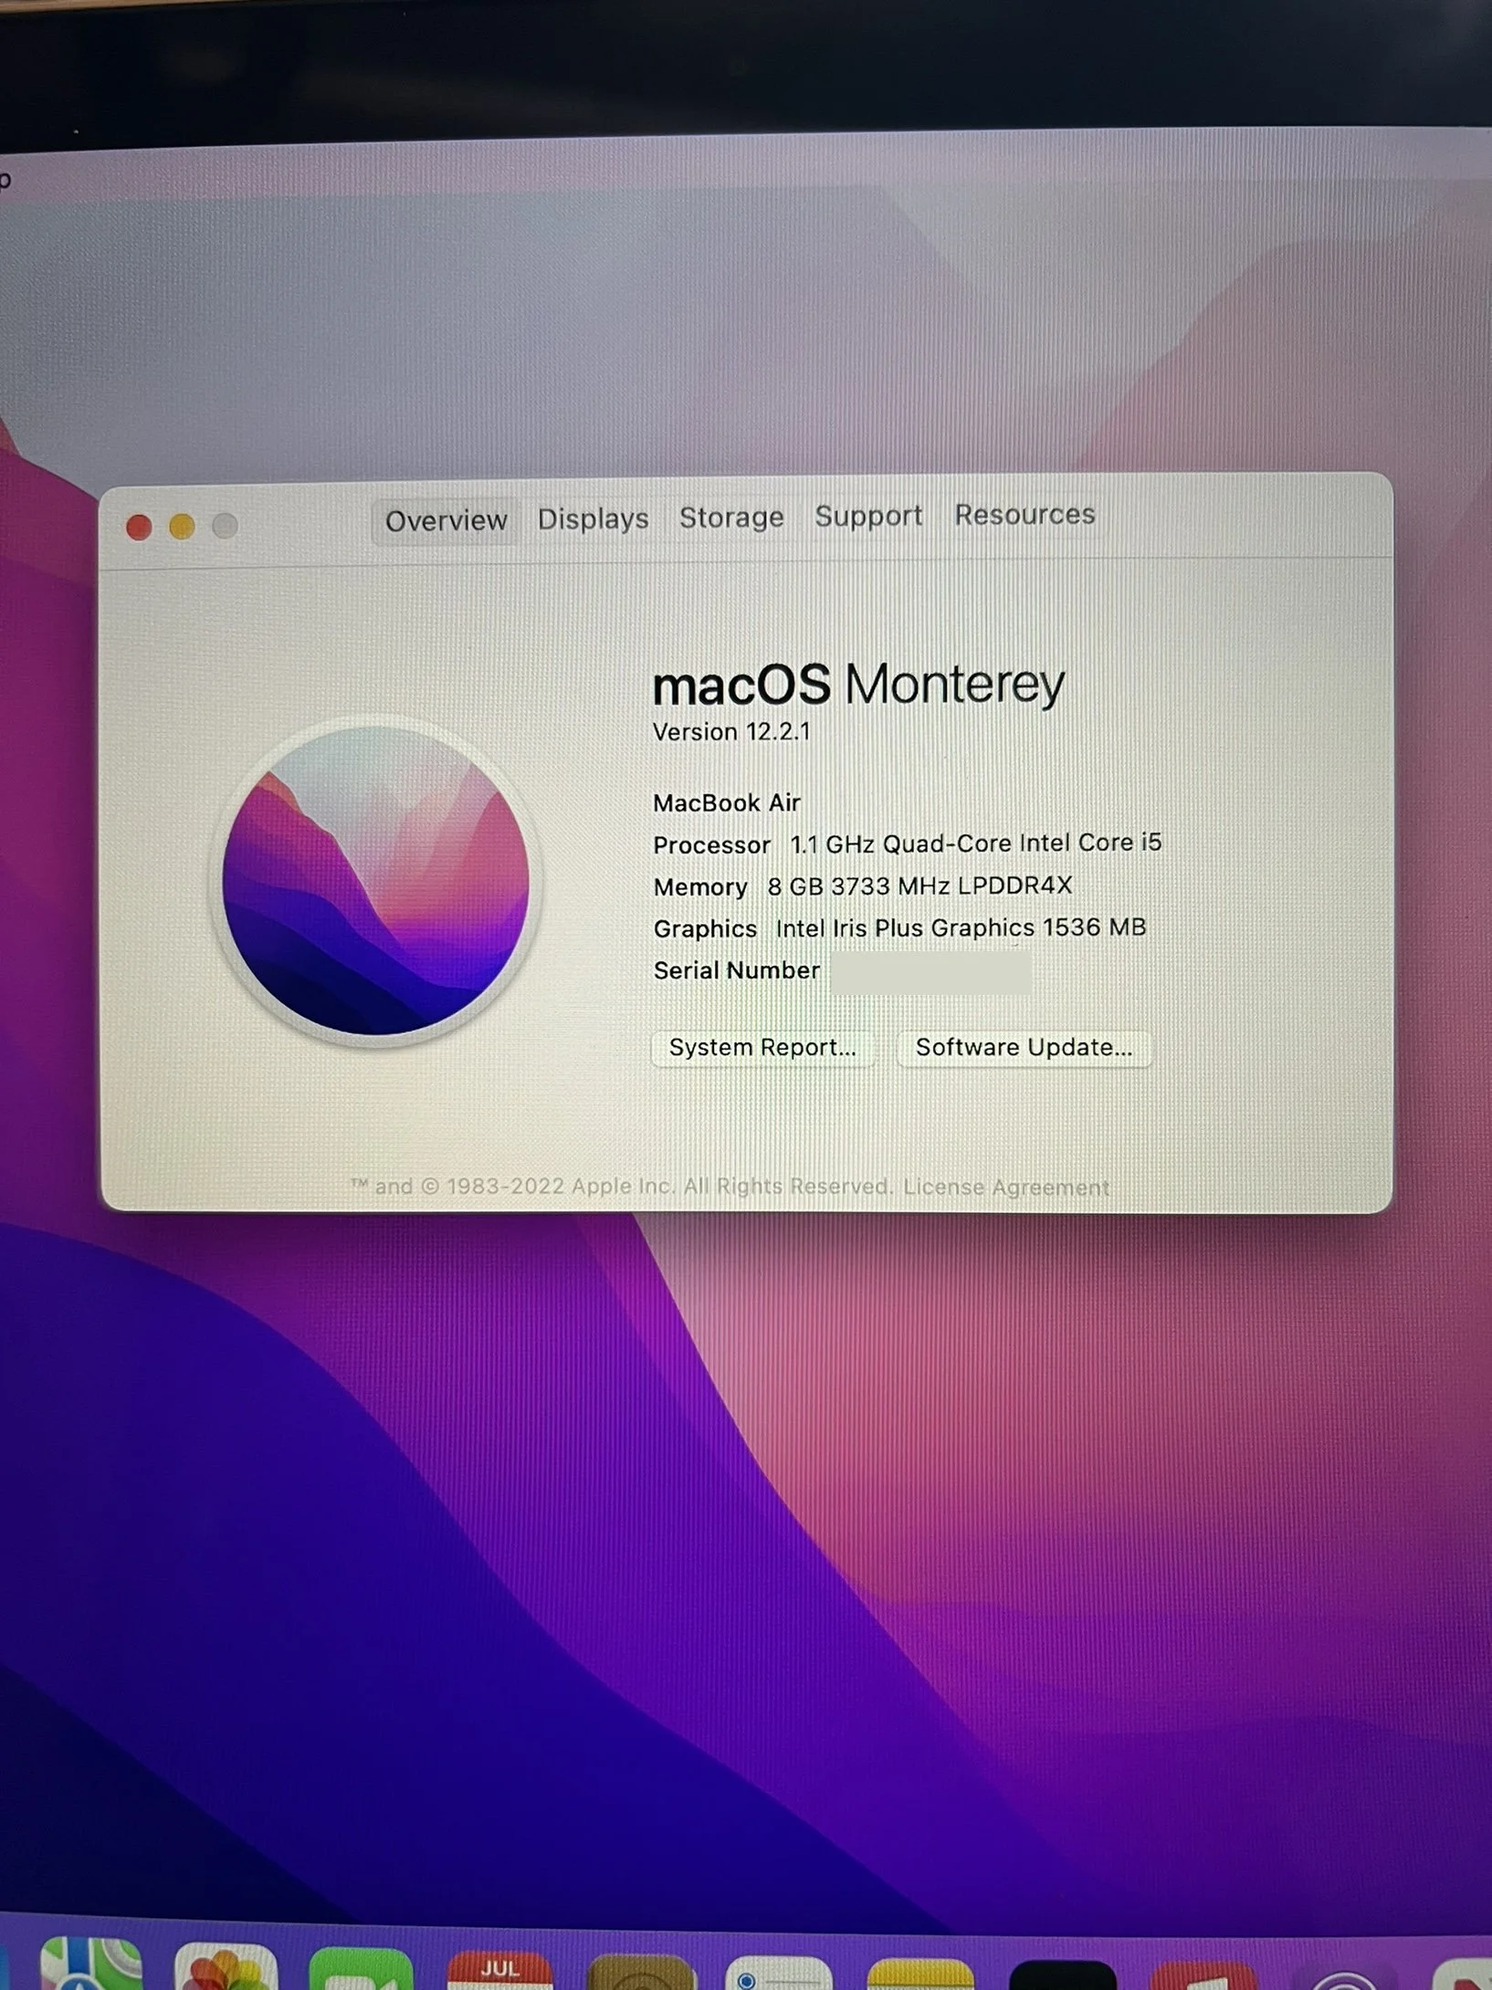
Task: Click the 8 GB 3733 MHz LPDDR4X value
Action: (919, 885)
